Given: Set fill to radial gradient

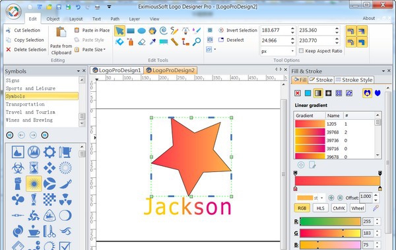Looking at the screenshot, I should coord(328,93).
